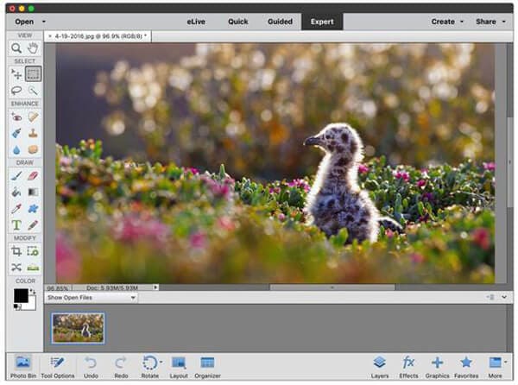Image resolution: width=518 pixels, height=385 pixels.
Task: Open the Create dropdown menu
Action: 447,21
